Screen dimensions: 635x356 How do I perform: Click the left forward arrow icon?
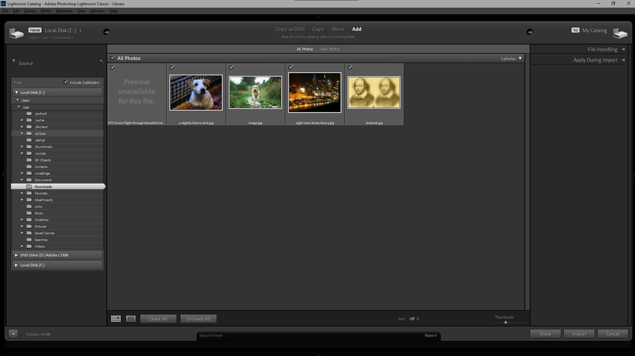106,32
